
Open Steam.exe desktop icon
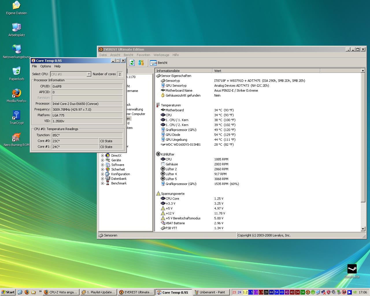click(x=352, y=269)
